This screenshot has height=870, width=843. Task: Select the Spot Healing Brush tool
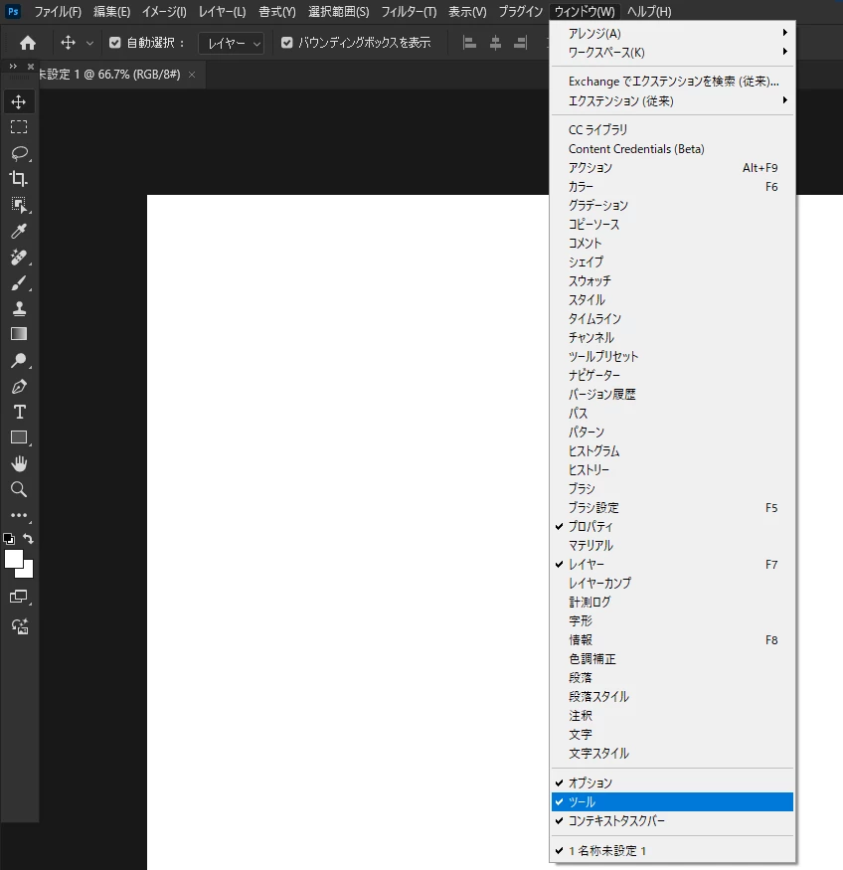(19, 257)
